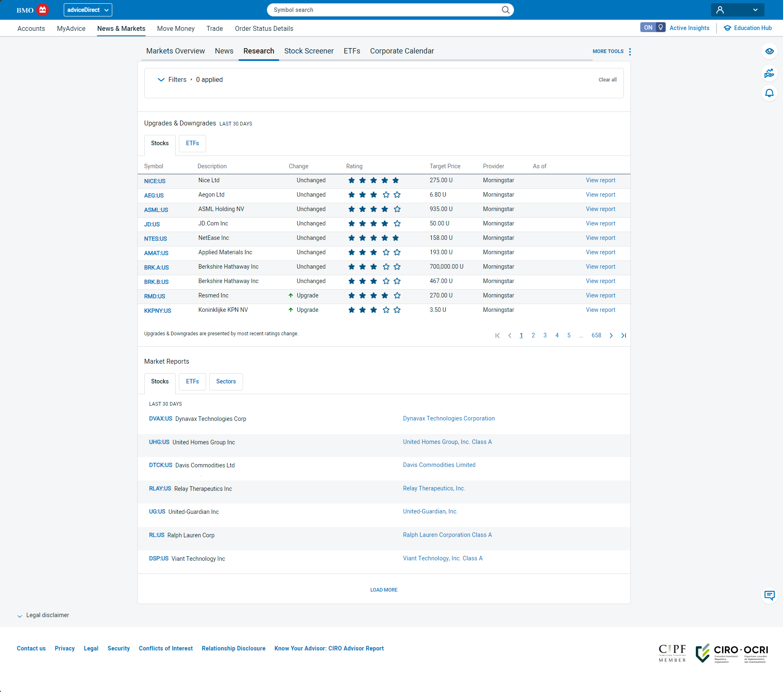Image resolution: width=783 pixels, height=692 pixels.
Task: Jump to last page arrow
Action: [x=623, y=336]
